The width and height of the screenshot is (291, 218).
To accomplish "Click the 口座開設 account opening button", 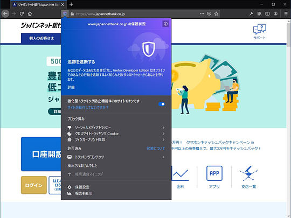I will 41,154.
